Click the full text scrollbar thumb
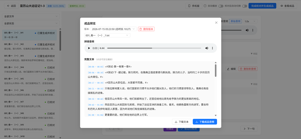Image resolution: width=301 pixels, height=139 pixels. (216, 70)
